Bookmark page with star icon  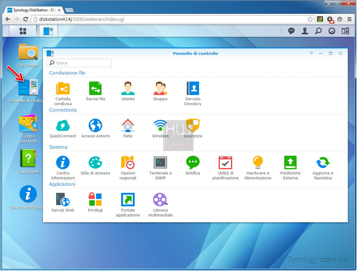click(x=310, y=19)
